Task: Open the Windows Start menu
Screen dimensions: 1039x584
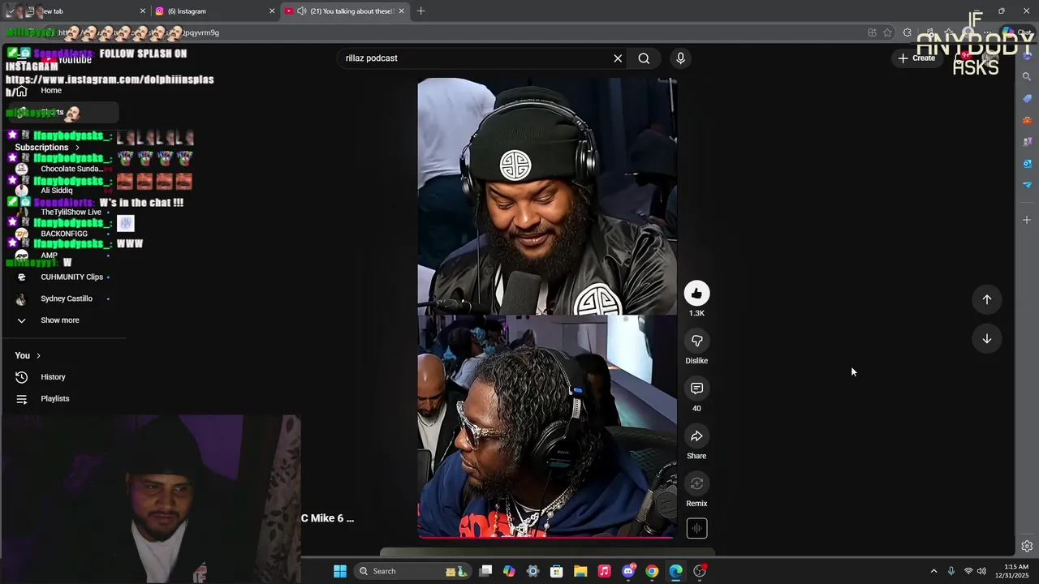Action: (340, 571)
